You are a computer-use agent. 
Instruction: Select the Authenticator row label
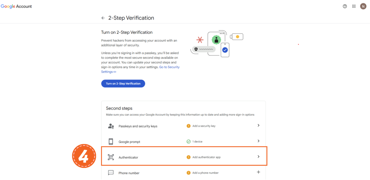click(x=128, y=157)
